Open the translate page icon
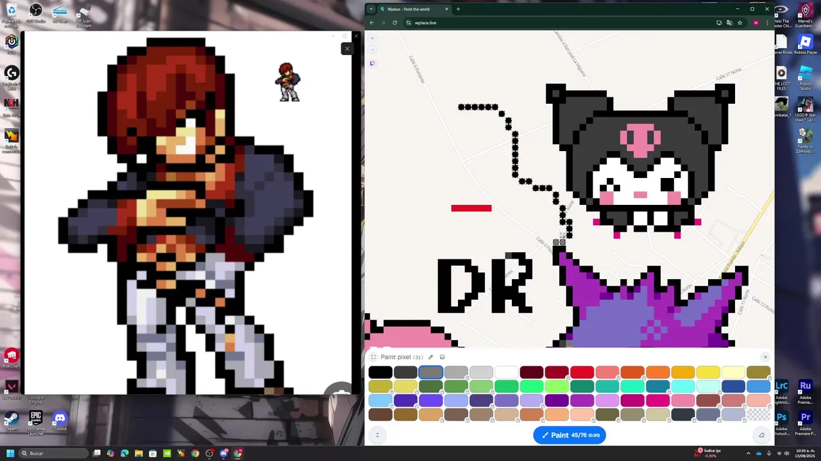This screenshot has height=461, width=821. (x=729, y=22)
